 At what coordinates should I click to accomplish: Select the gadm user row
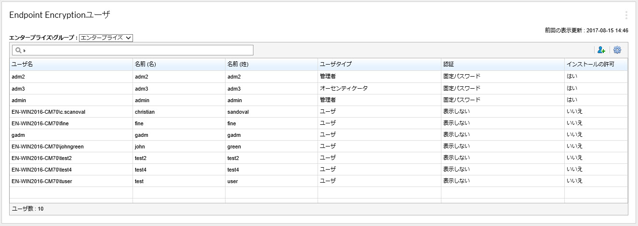pos(17,135)
